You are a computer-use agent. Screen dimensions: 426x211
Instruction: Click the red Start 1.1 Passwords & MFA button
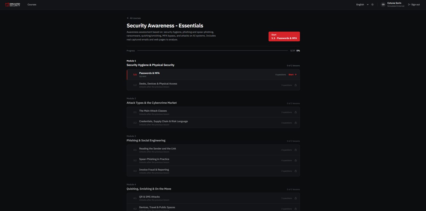pos(284,37)
